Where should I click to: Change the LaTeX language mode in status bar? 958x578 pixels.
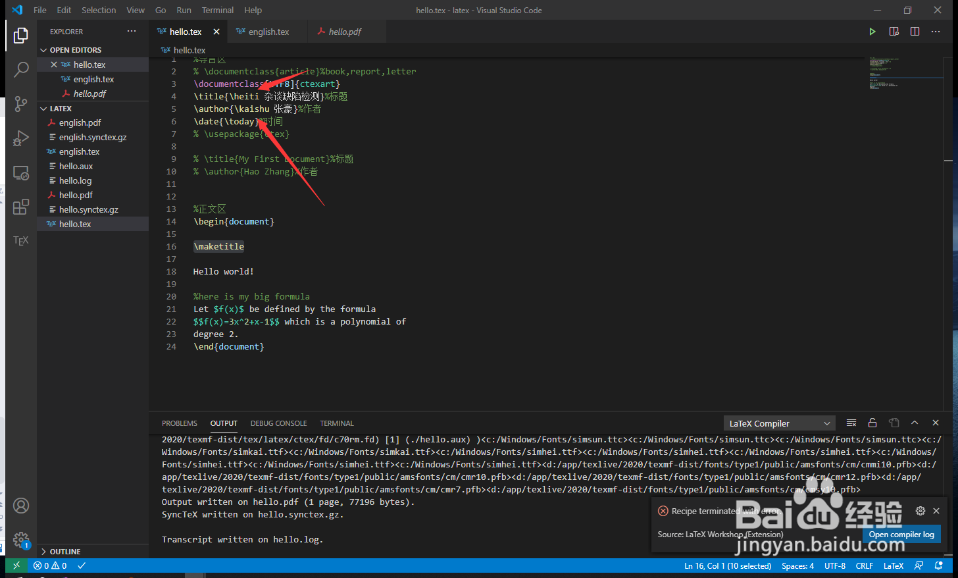pyautogui.click(x=894, y=565)
